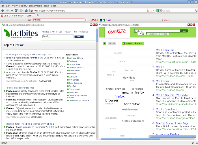
Task: Select the Wikipedia W engine icon
Action: (107, 20)
